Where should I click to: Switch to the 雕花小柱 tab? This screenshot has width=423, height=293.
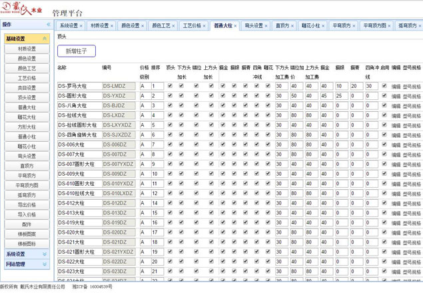pos(311,25)
